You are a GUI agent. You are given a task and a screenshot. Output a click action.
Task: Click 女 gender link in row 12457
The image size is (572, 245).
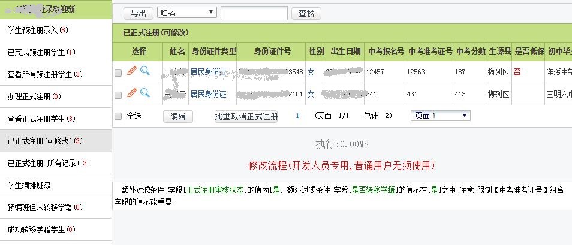[311, 72]
